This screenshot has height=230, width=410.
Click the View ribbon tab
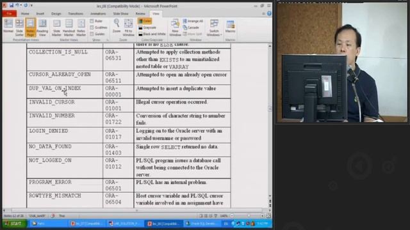(156, 13)
